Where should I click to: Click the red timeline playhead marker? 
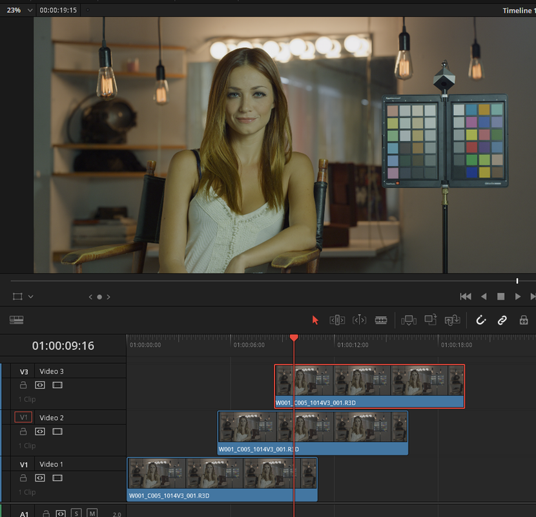click(294, 338)
